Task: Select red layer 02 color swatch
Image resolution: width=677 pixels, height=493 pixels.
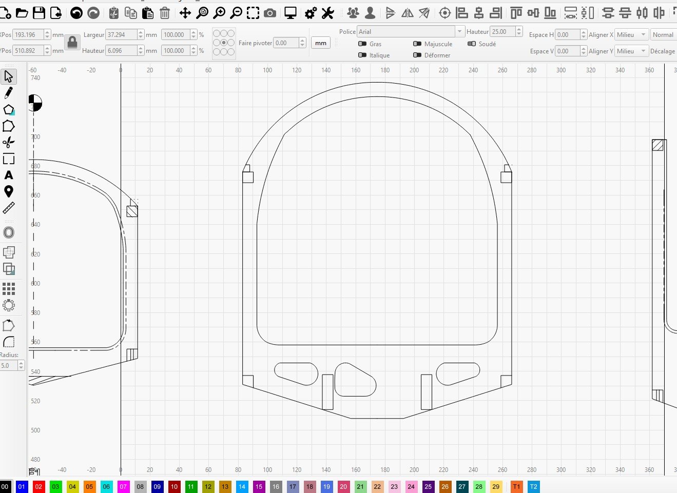Action: click(x=38, y=486)
